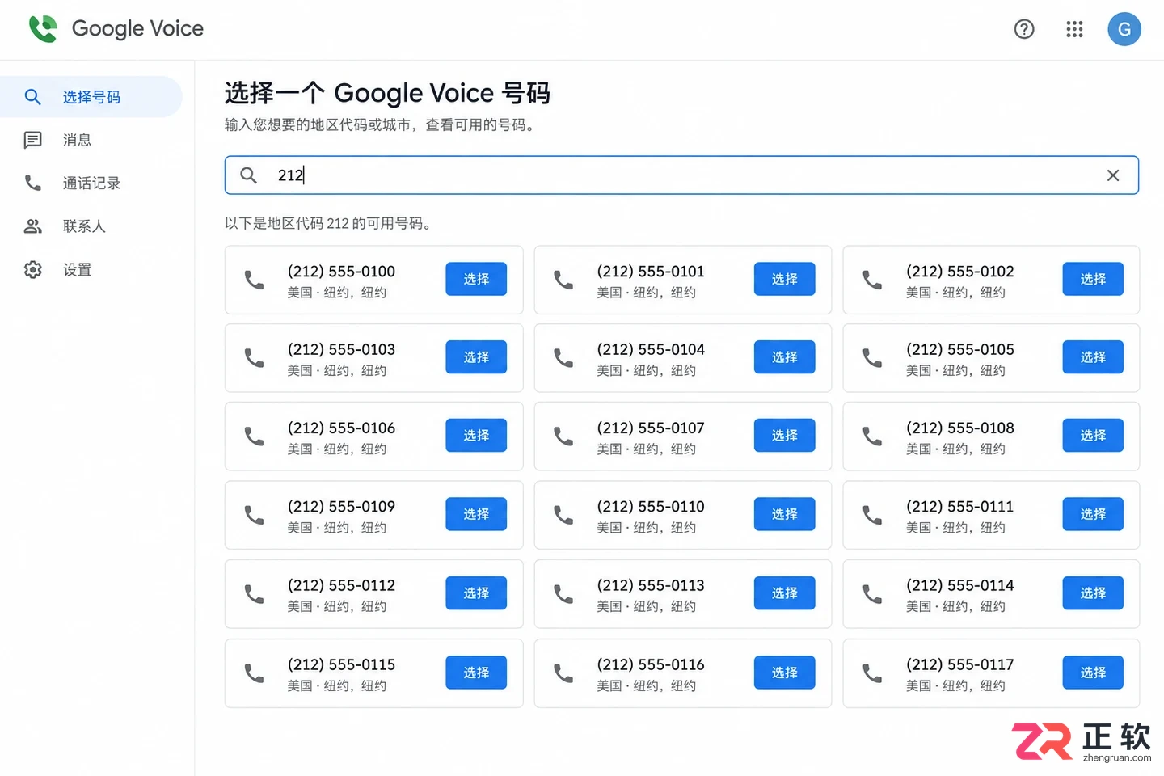Click phone icon on the (212) 555-0101 card
The width and height of the screenshot is (1164, 776).
click(563, 280)
